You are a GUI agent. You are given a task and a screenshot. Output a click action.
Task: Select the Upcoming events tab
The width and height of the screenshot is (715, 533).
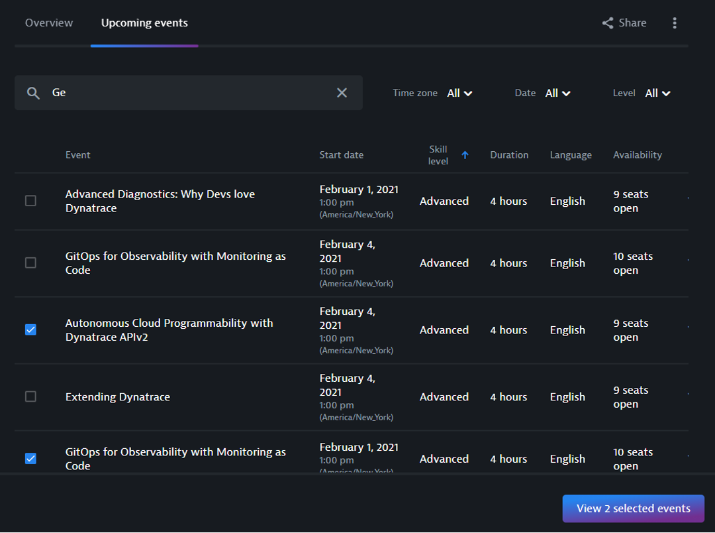pyautogui.click(x=144, y=23)
